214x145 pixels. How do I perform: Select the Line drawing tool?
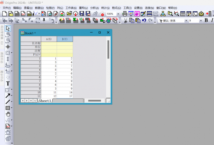point(8,102)
